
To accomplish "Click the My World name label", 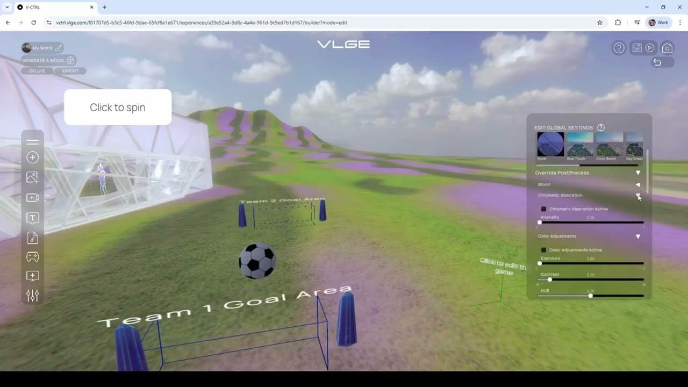I will tap(42, 48).
